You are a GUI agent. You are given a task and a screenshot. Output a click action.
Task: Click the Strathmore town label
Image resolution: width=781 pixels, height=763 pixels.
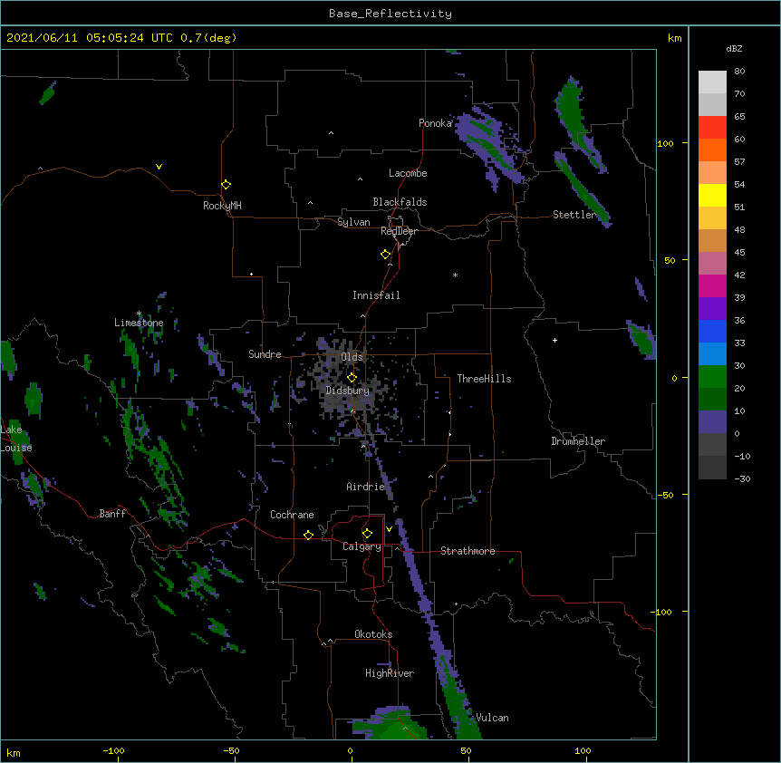[x=468, y=551]
